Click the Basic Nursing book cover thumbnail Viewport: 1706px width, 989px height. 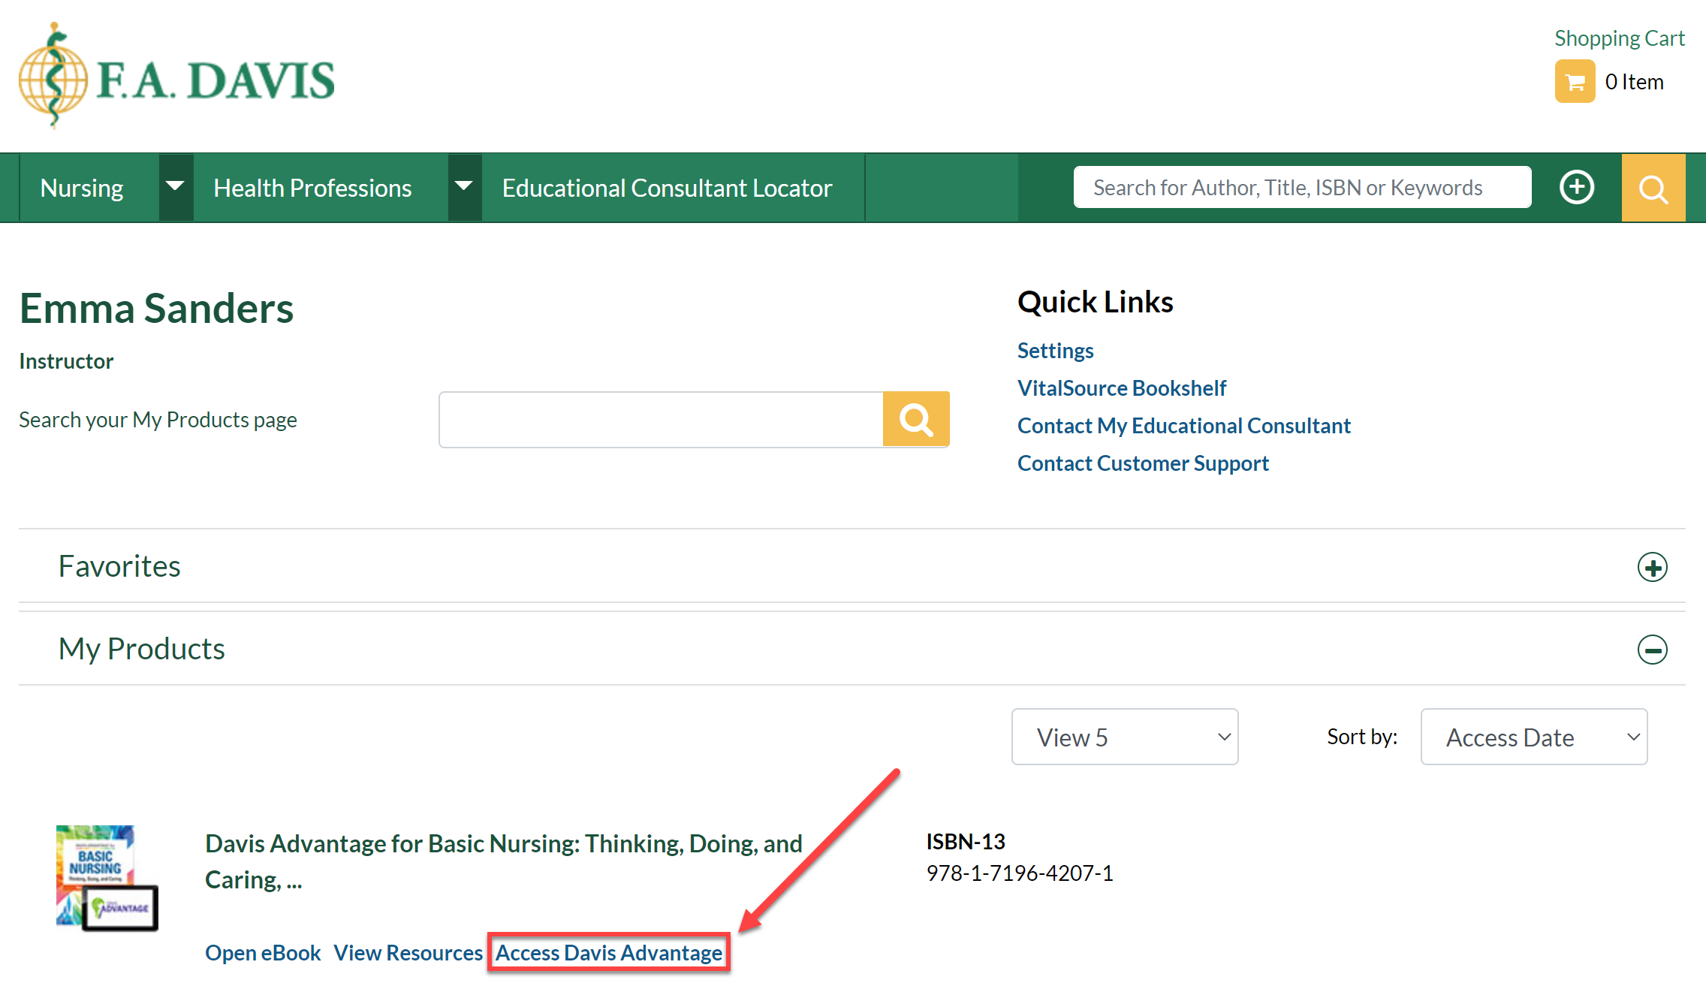107,877
